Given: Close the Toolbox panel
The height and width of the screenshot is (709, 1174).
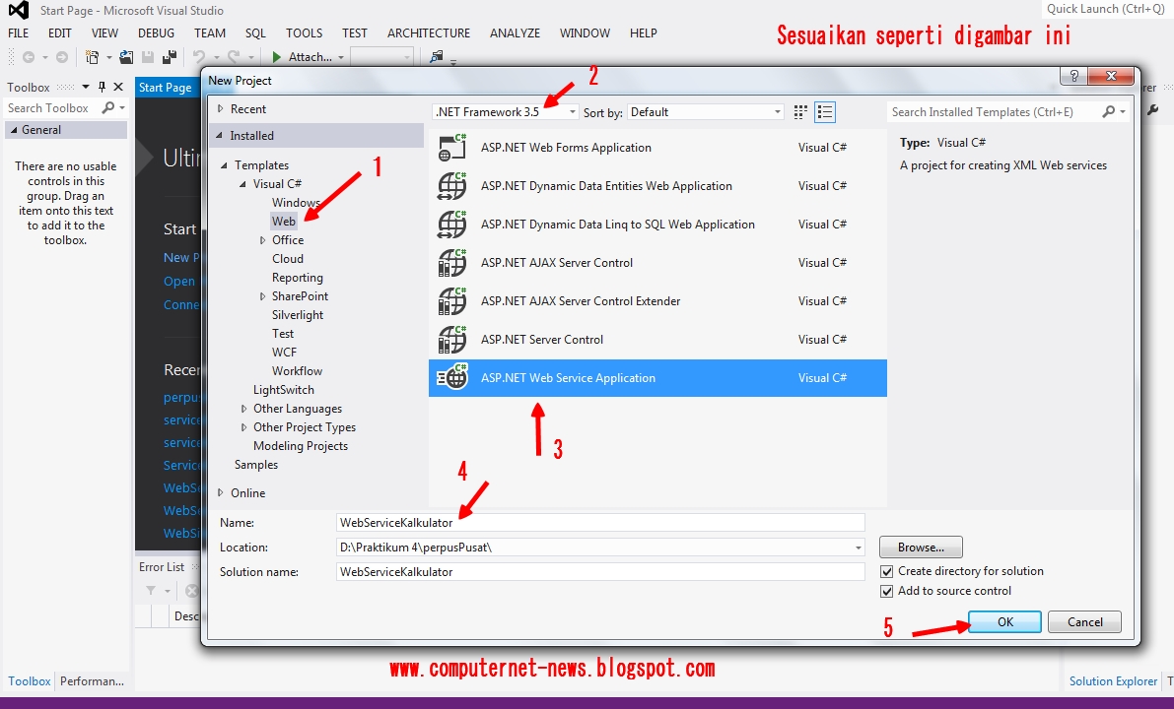Looking at the screenshot, I should [x=118, y=87].
